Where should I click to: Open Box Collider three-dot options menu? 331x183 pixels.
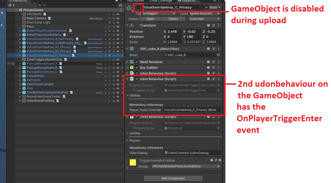pos(219,67)
